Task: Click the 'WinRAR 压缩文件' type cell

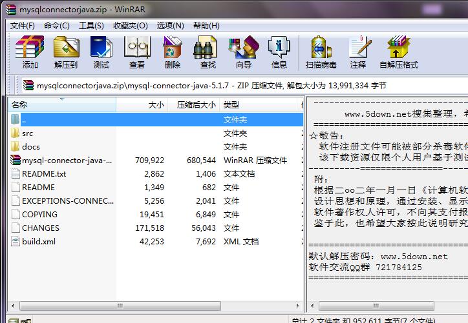Action: 255,160
